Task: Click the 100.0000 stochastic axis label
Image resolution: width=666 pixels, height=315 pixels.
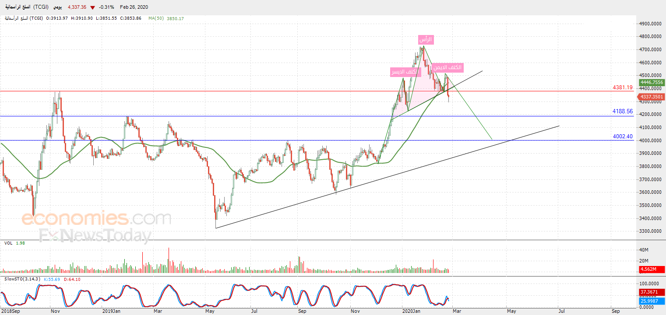Action: click(x=648, y=284)
